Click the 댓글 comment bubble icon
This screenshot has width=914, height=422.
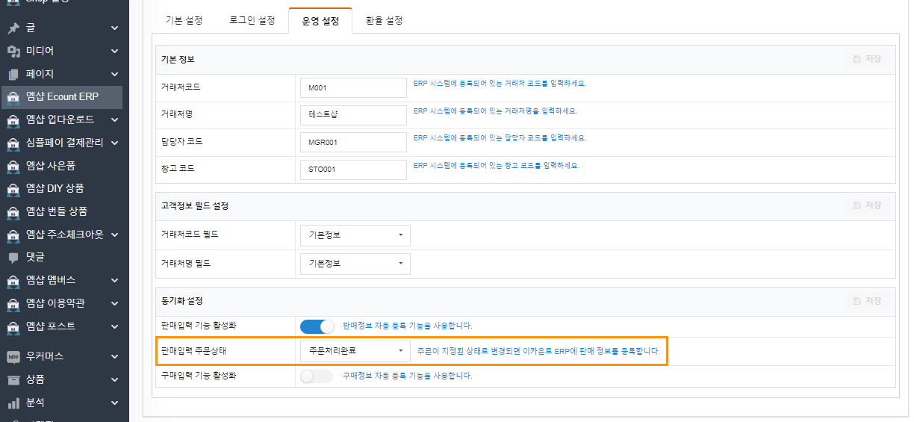click(13, 257)
